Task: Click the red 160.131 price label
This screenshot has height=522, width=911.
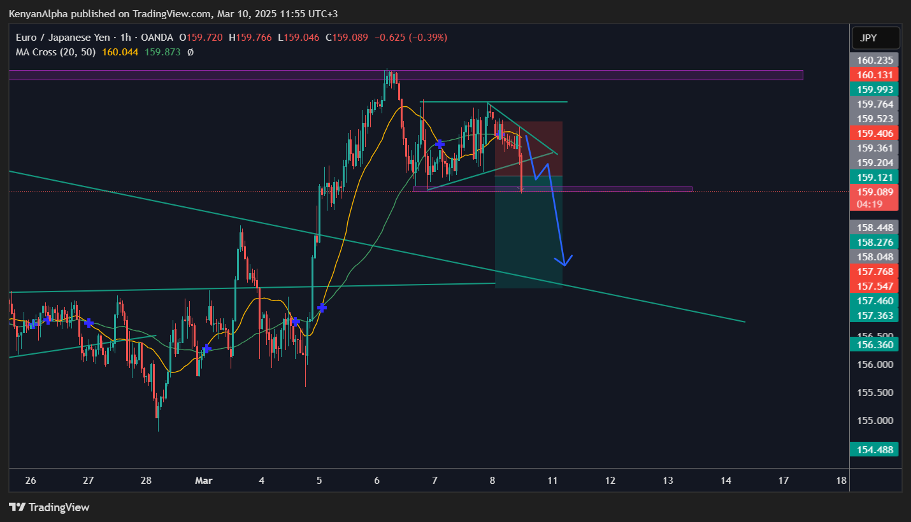Action: [875, 74]
